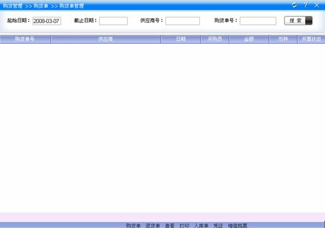Open 入库单 from the bottom bar

click(201, 226)
